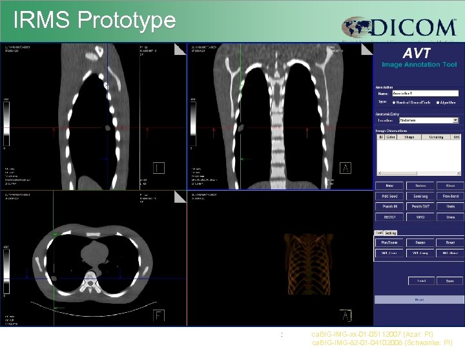
Task: Activate the Free-hand tool
Action: click(451, 196)
